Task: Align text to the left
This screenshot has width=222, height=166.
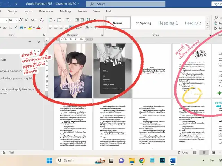Action: coord(50,27)
